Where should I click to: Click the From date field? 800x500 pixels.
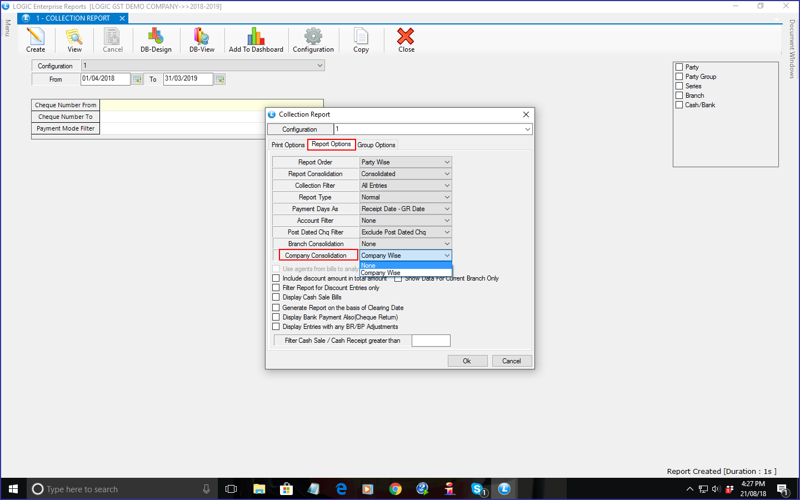[106, 79]
